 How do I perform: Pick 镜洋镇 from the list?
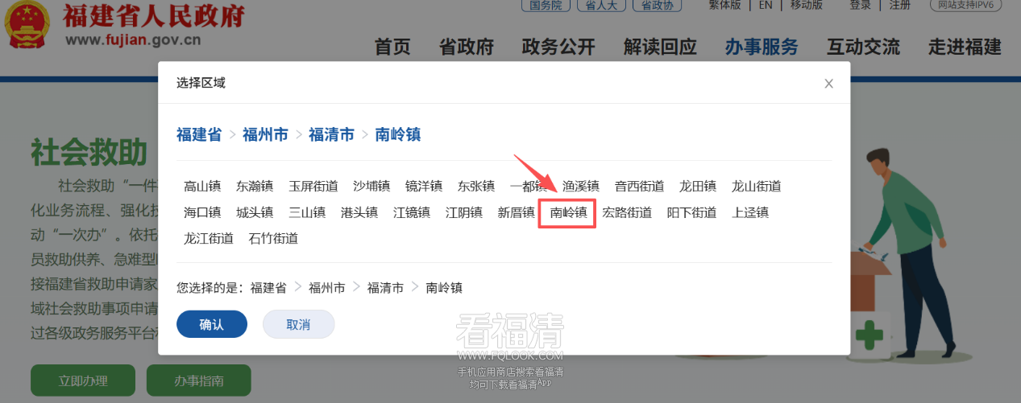[x=424, y=187]
